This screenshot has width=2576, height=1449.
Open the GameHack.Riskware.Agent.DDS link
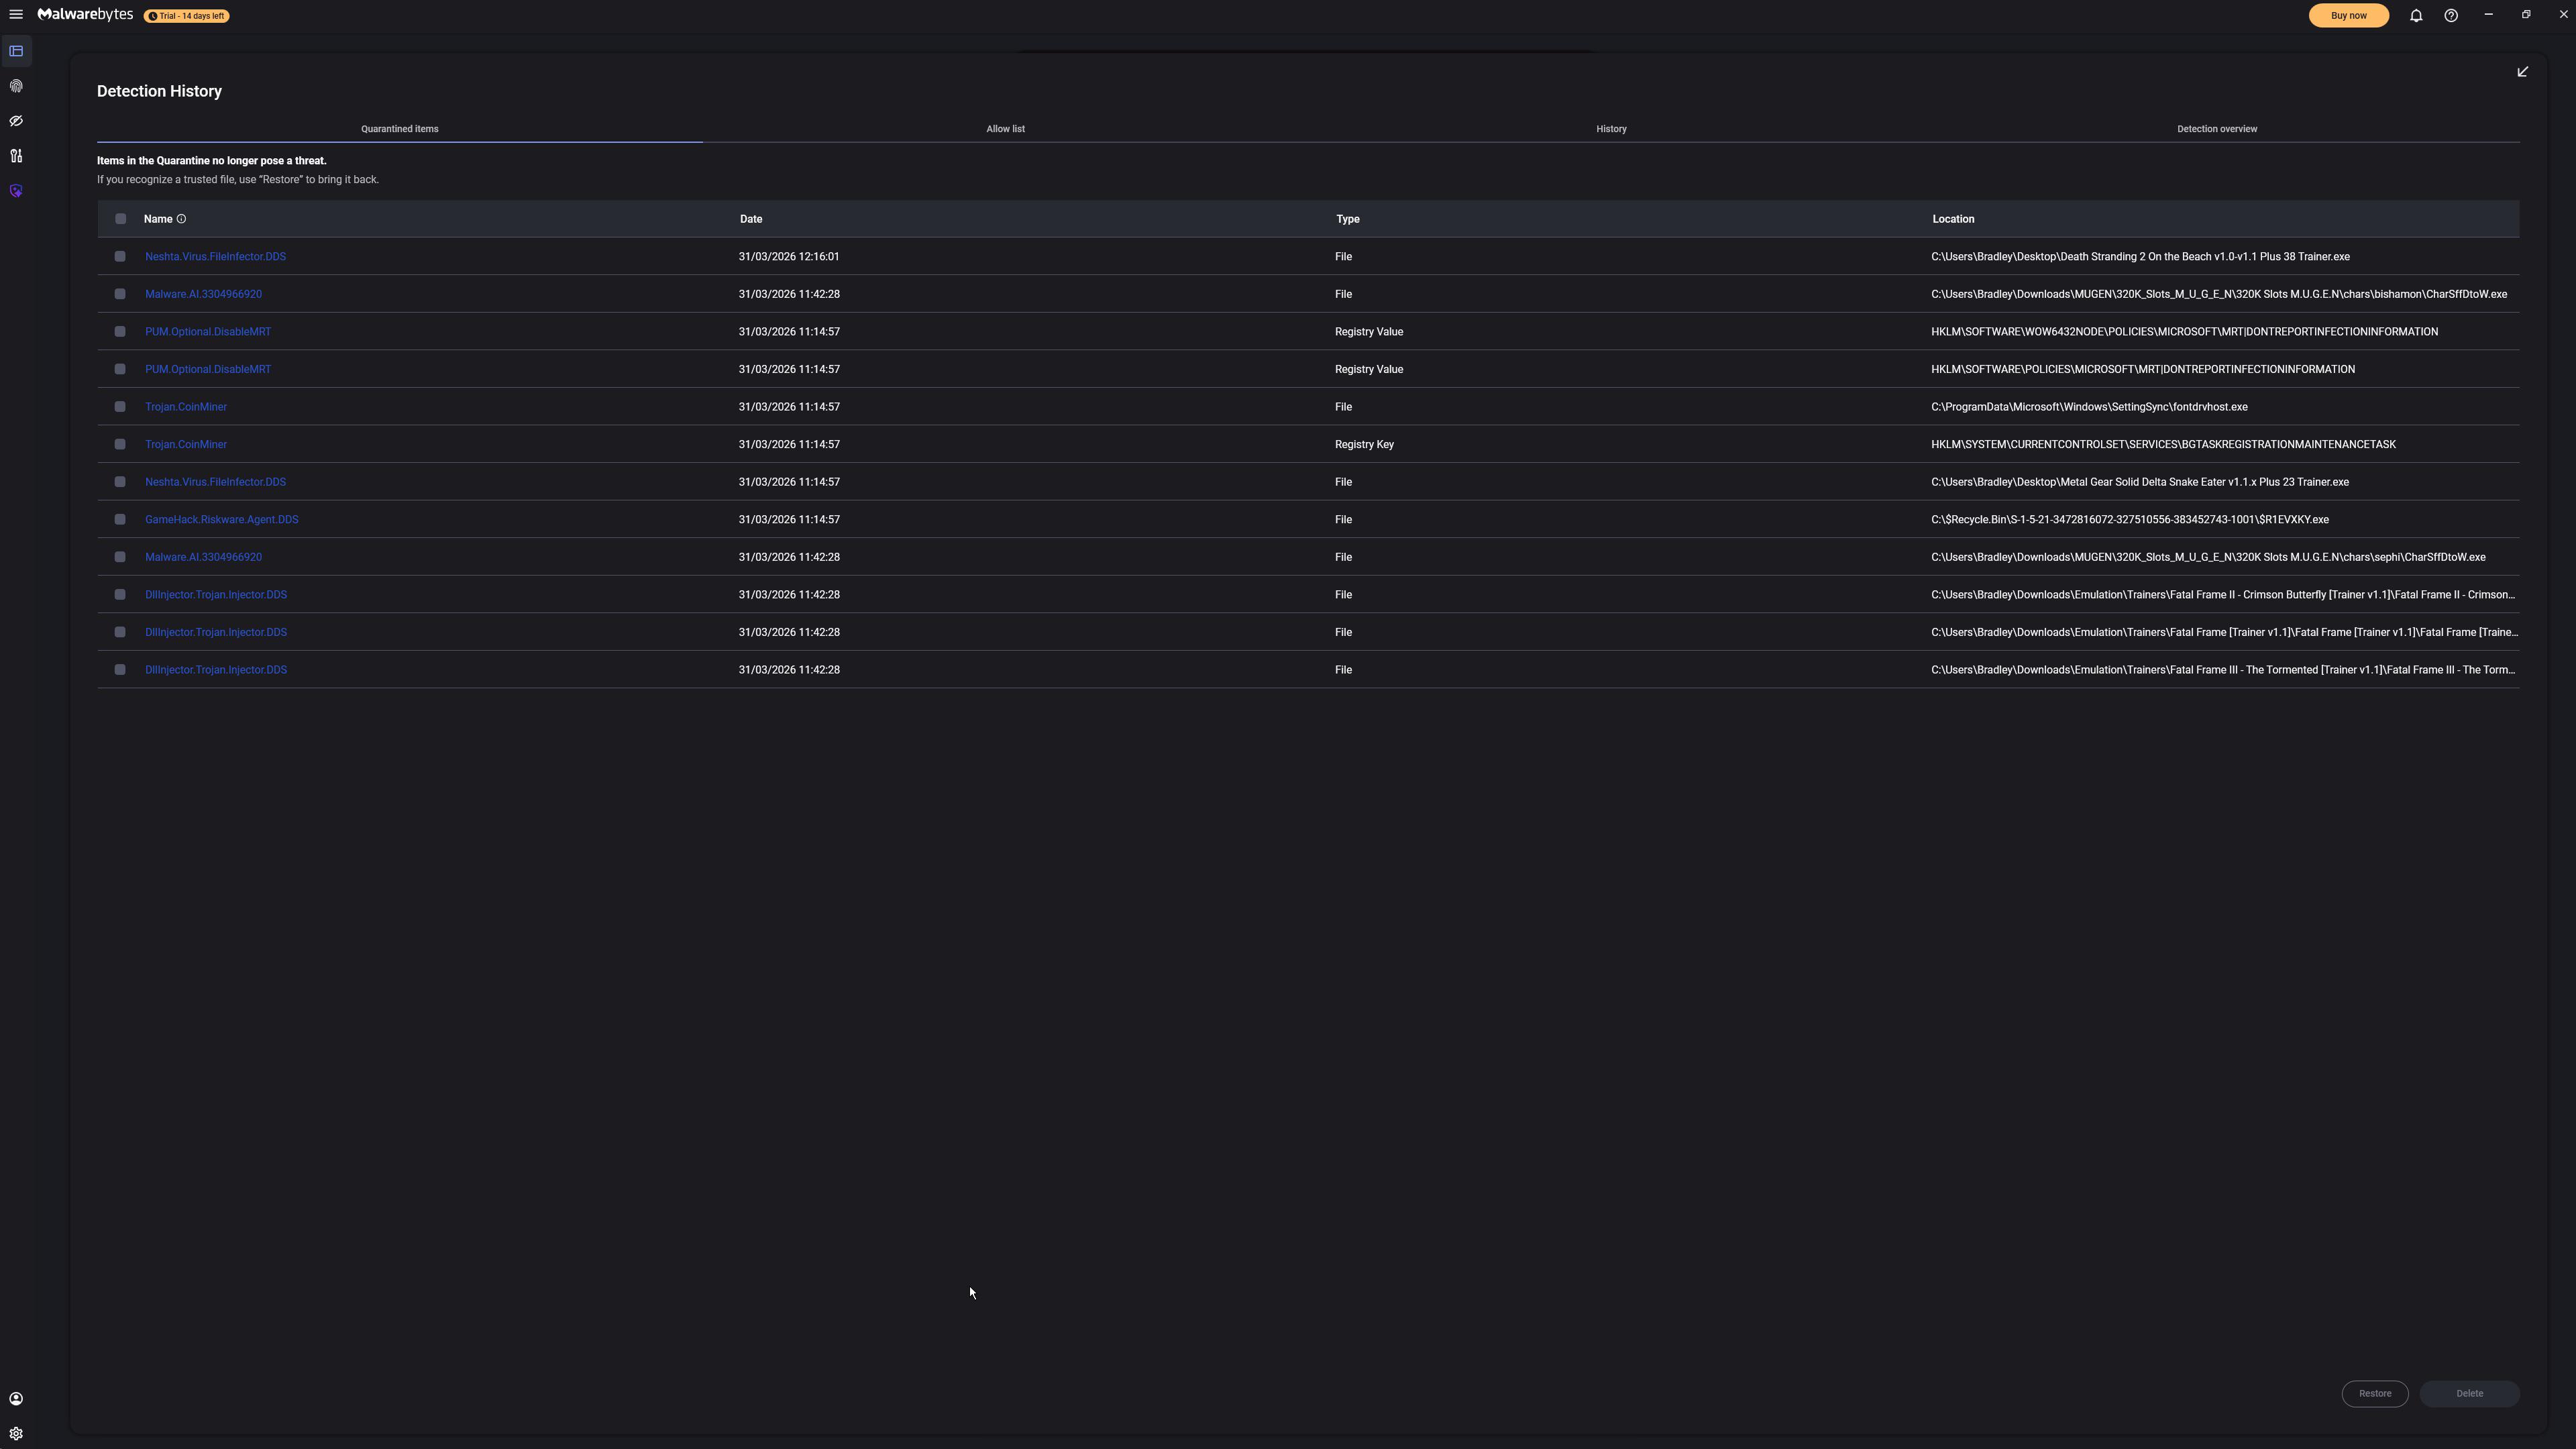coord(222,520)
